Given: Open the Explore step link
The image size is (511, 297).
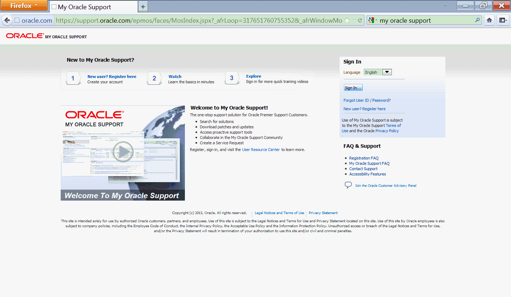Looking at the screenshot, I should click(254, 76).
